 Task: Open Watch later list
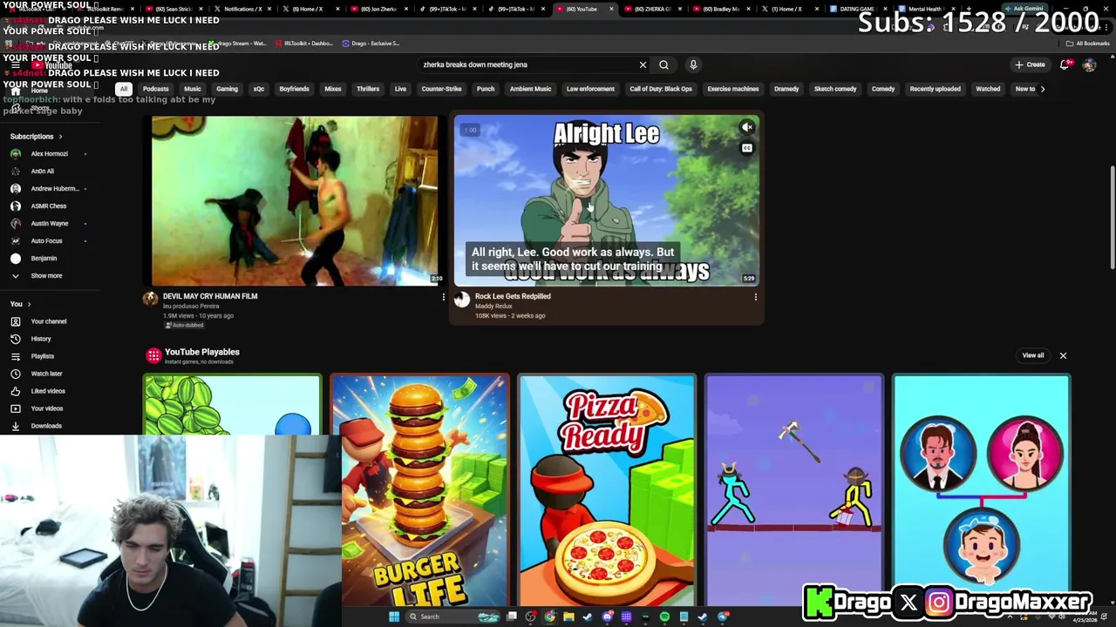click(x=48, y=374)
